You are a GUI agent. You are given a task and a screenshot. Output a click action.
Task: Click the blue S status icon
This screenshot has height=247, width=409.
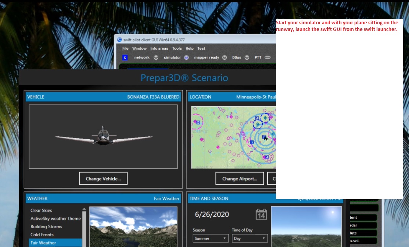point(125,58)
